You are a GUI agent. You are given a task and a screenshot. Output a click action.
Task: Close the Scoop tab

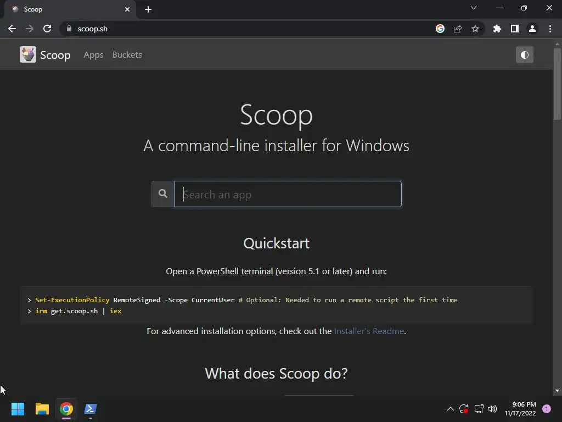pyautogui.click(x=127, y=9)
